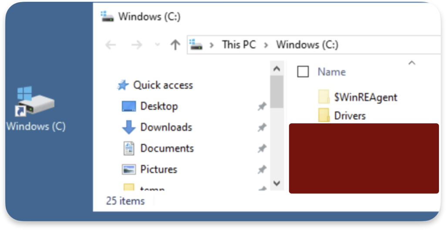Click the pin icon beside Documents

click(262, 149)
